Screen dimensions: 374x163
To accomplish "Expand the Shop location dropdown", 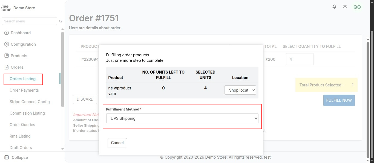I will [x=240, y=90].
